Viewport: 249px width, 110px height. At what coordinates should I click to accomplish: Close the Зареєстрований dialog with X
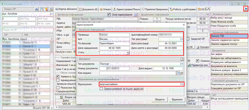184,25
